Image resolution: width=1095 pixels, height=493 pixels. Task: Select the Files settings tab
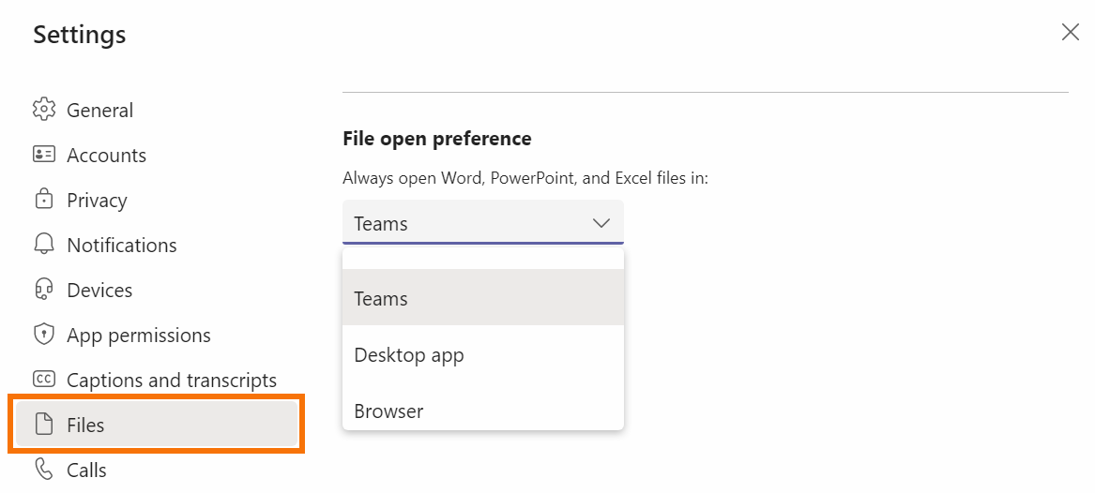coord(157,425)
